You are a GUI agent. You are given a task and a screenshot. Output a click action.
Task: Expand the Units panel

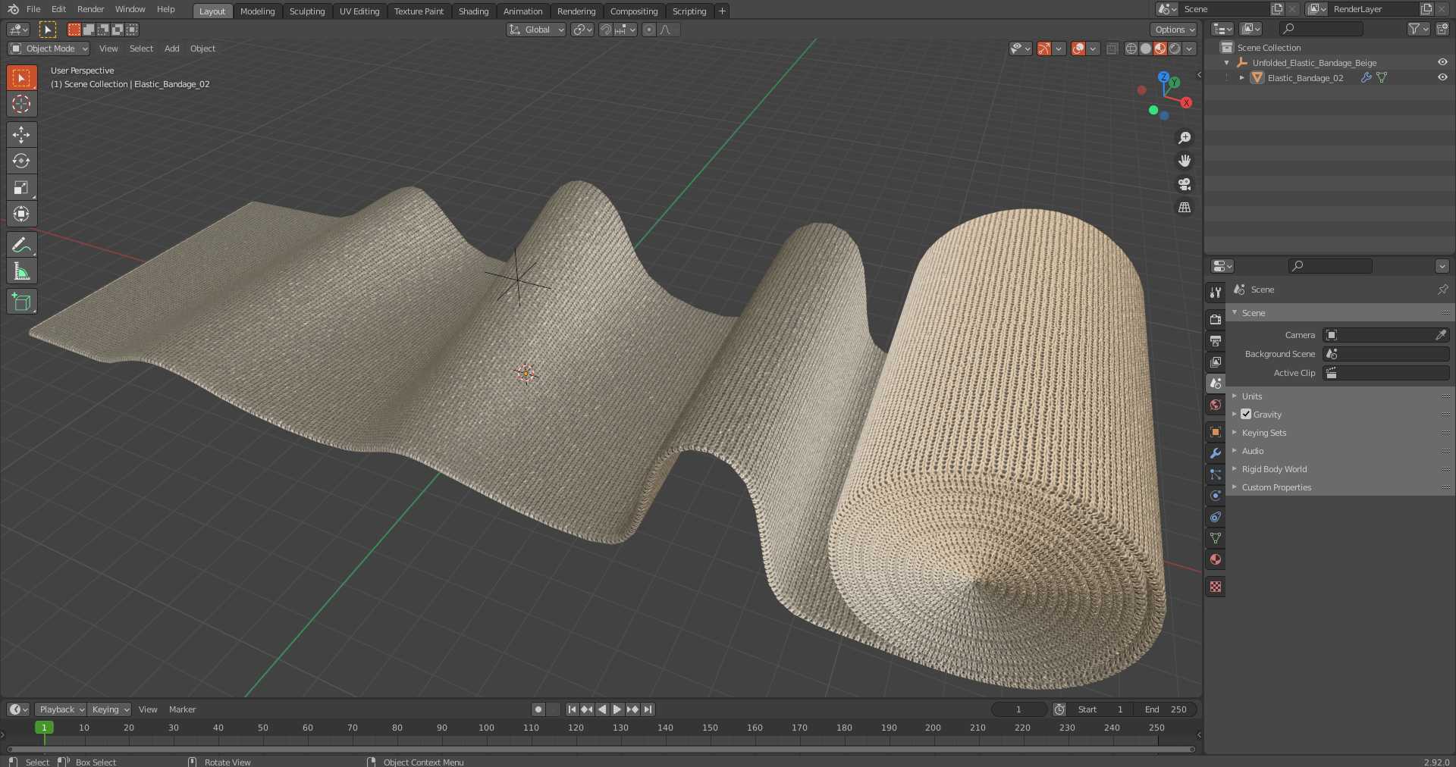[x=1252, y=396]
